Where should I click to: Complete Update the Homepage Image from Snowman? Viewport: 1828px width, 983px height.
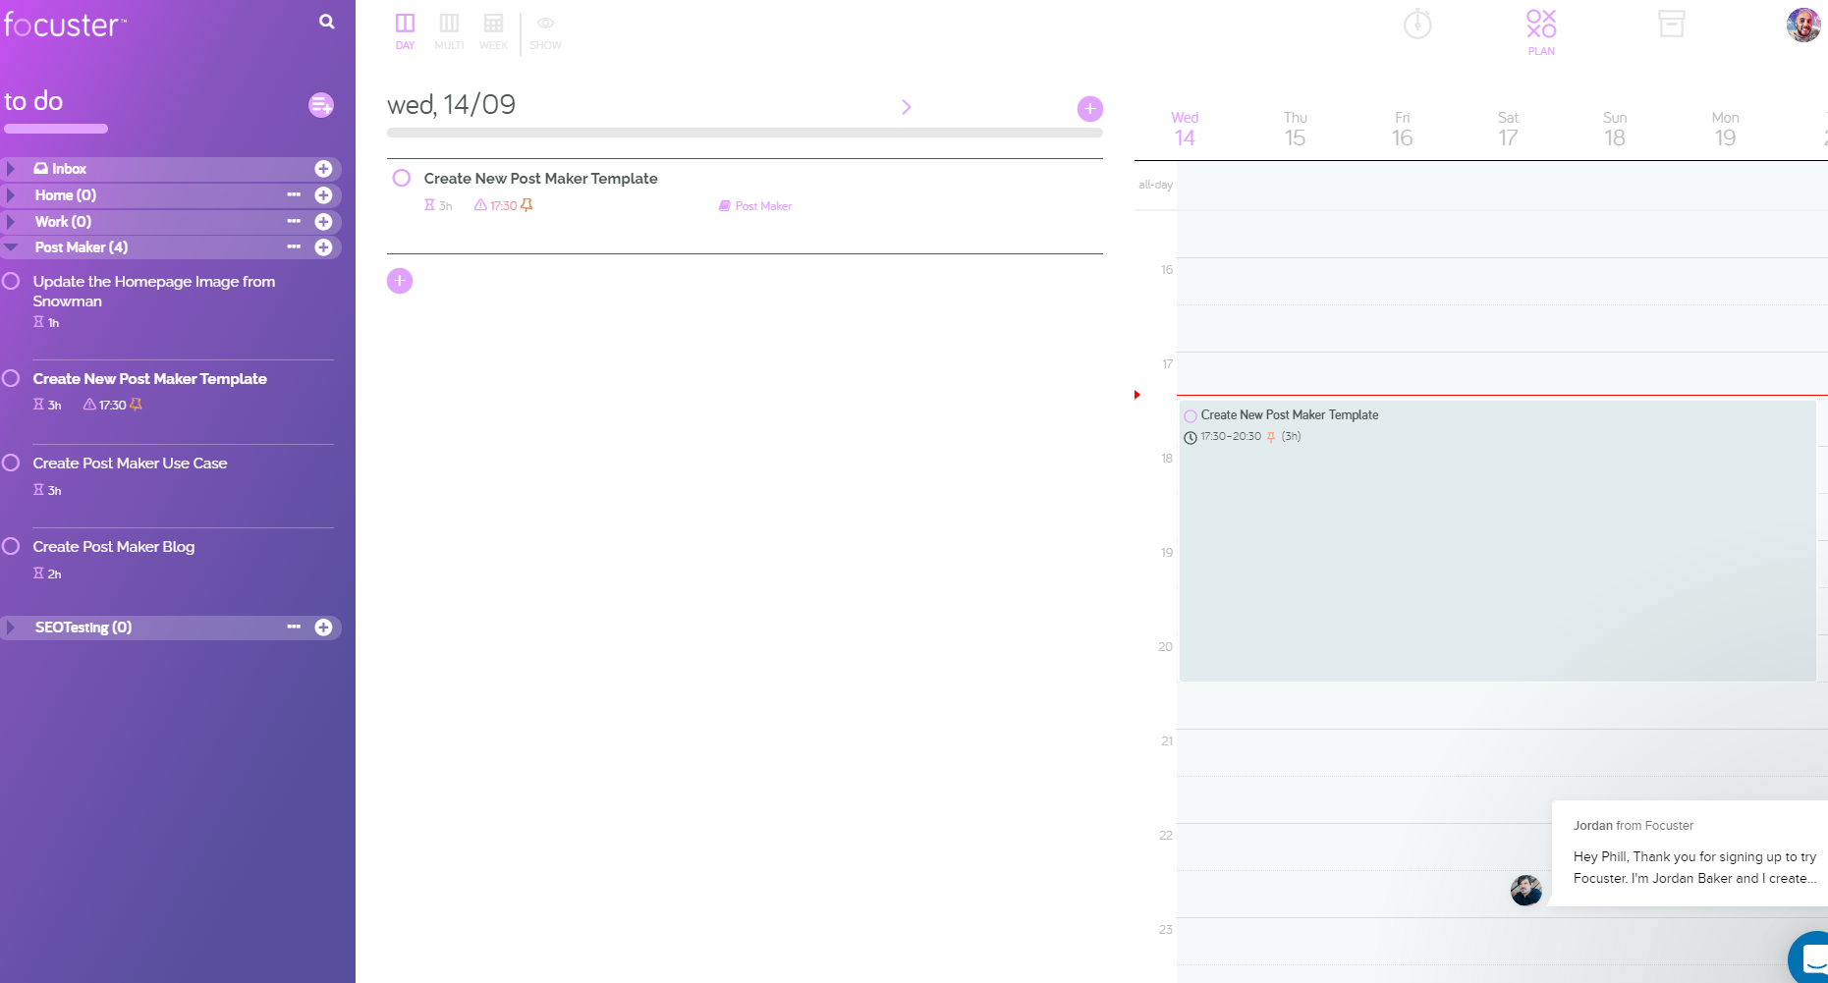click(x=12, y=281)
